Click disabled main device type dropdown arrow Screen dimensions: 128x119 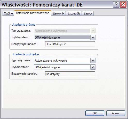tap(93, 31)
